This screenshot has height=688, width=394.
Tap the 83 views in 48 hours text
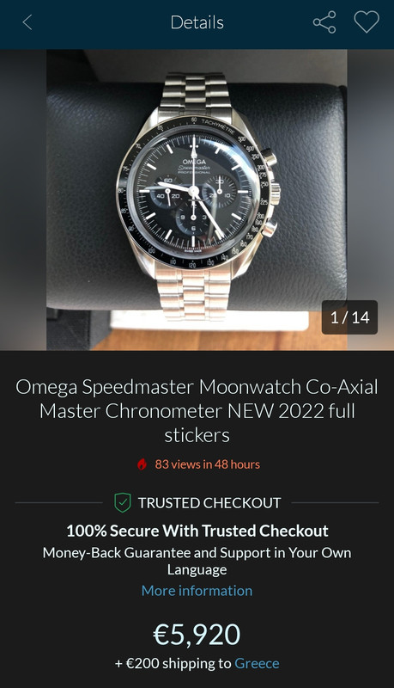[x=207, y=464]
